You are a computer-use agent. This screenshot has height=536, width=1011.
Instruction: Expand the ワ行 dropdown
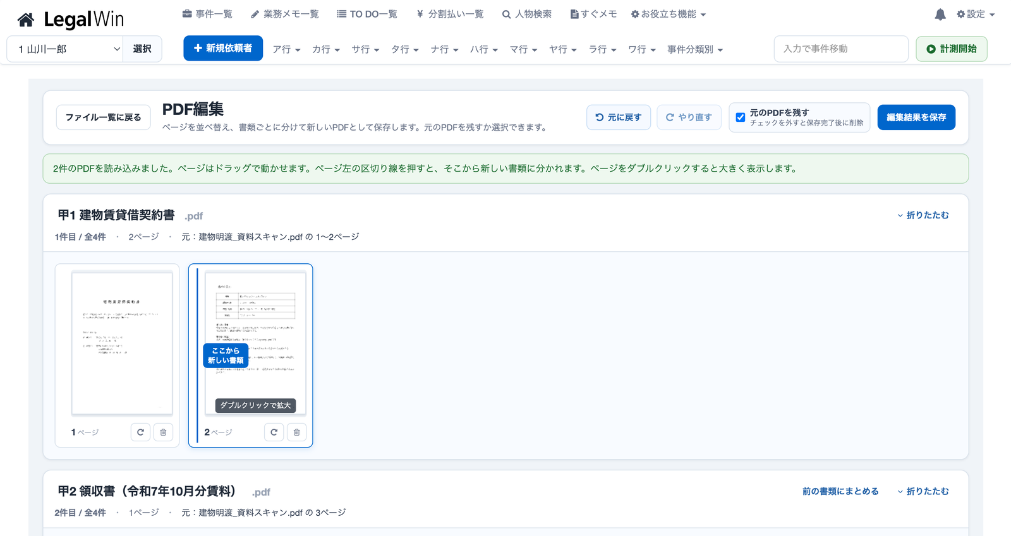(642, 49)
